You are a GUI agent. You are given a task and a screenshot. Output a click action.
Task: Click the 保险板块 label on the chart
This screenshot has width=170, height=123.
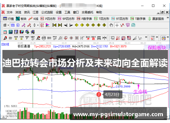(157, 48)
